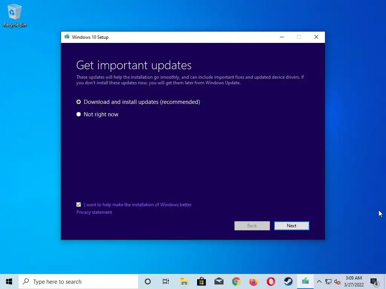Open Steam from the taskbar
The height and width of the screenshot is (289, 386).
click(288, 281)
